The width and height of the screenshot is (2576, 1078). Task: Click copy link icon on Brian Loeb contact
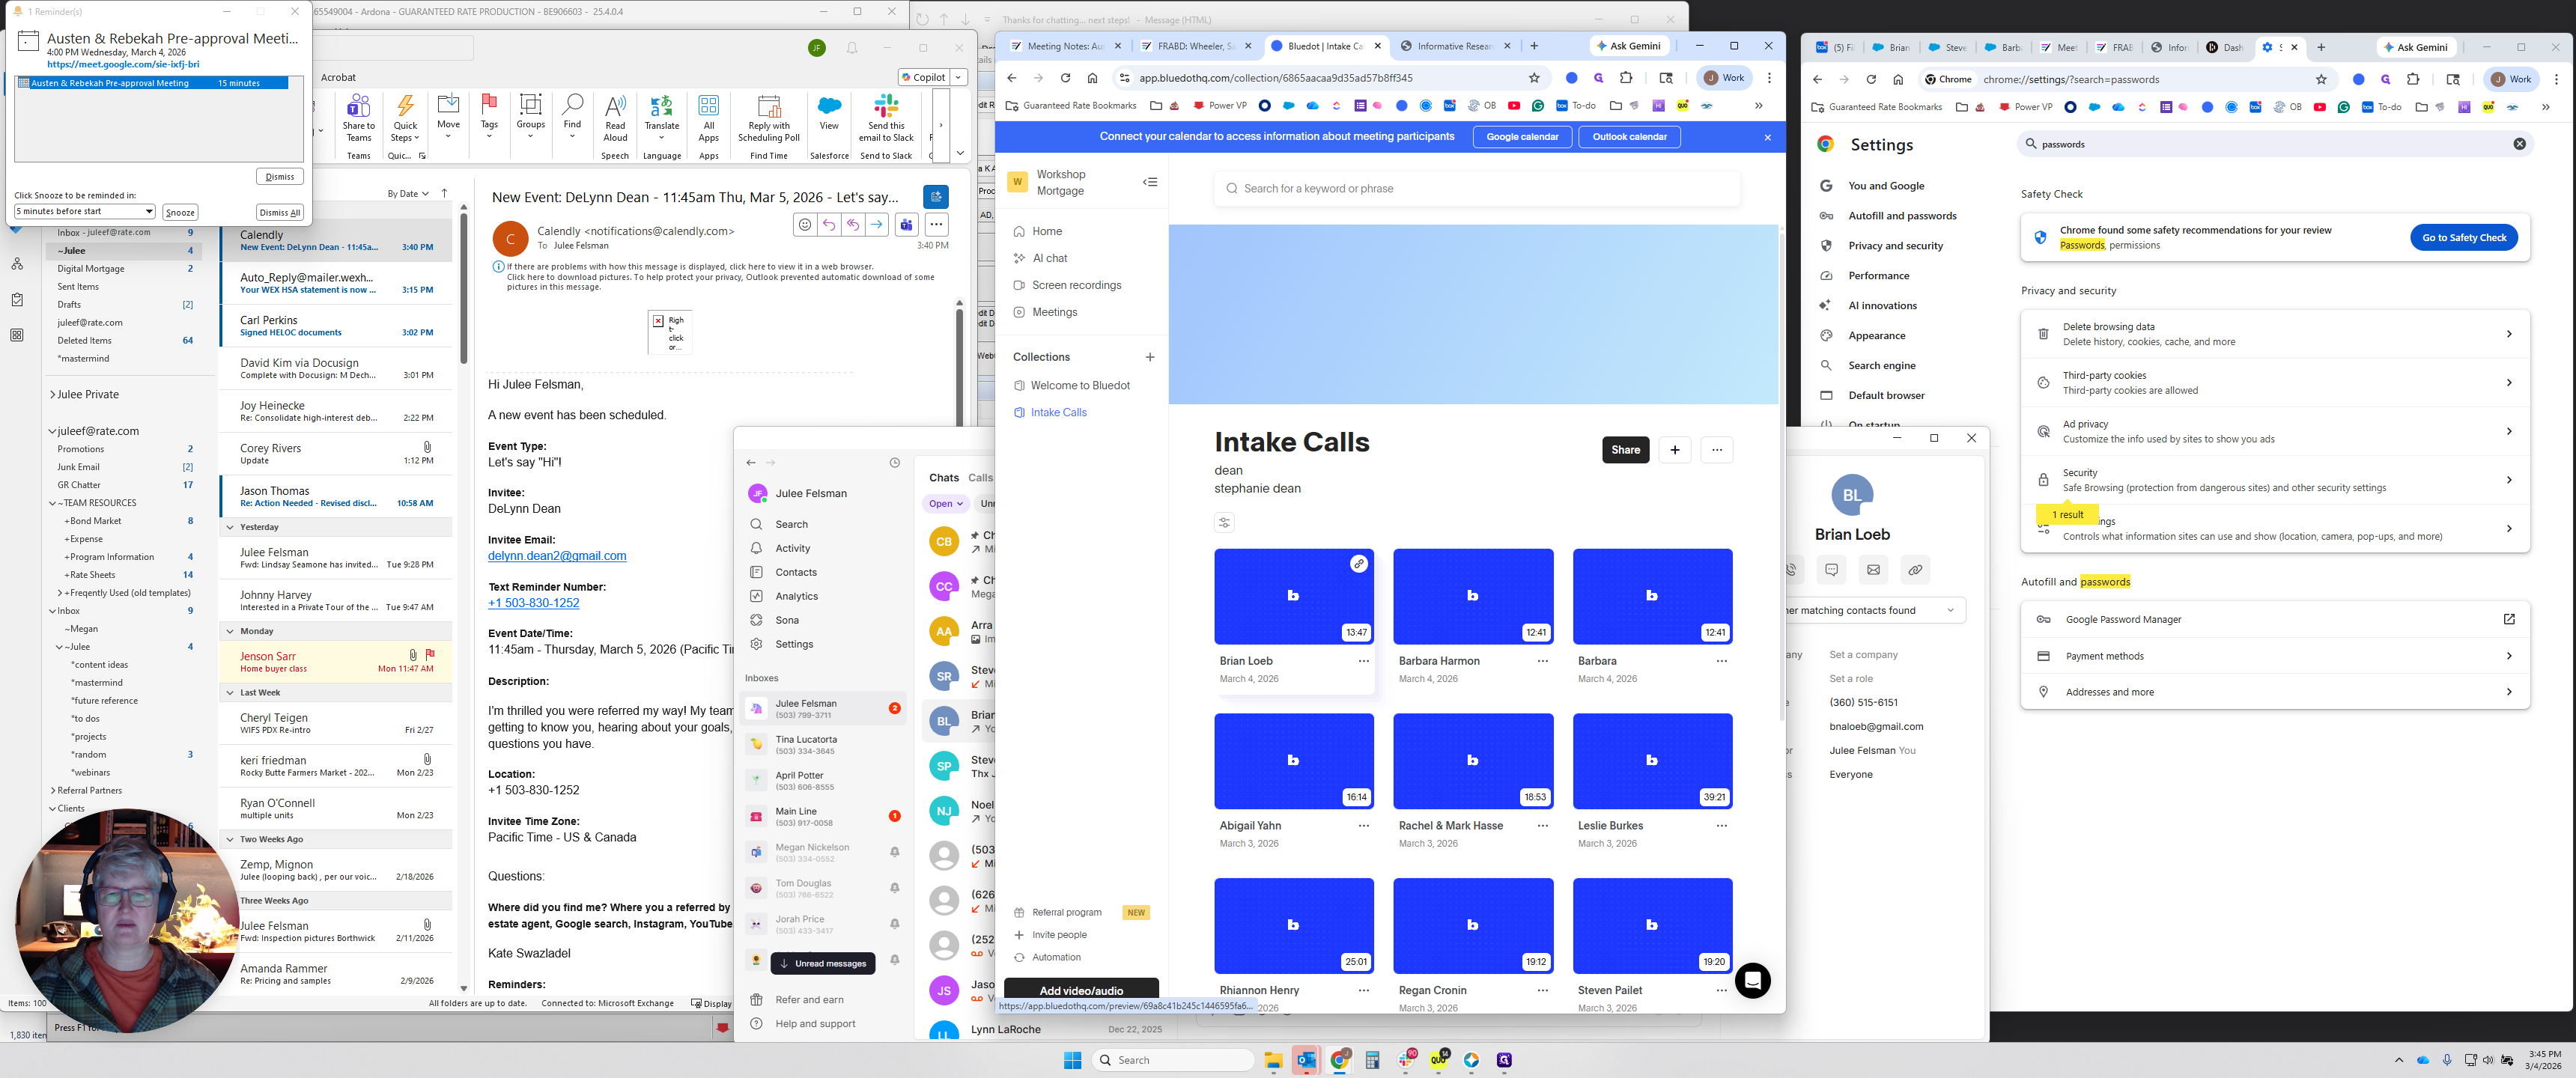pos(1914,570)
